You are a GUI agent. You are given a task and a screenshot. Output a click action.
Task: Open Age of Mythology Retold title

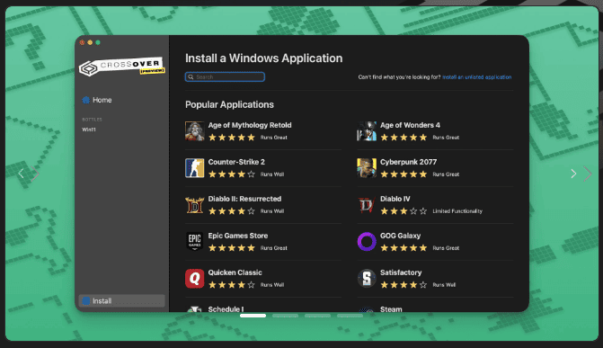pyautogui.click(x=250, y=125)
